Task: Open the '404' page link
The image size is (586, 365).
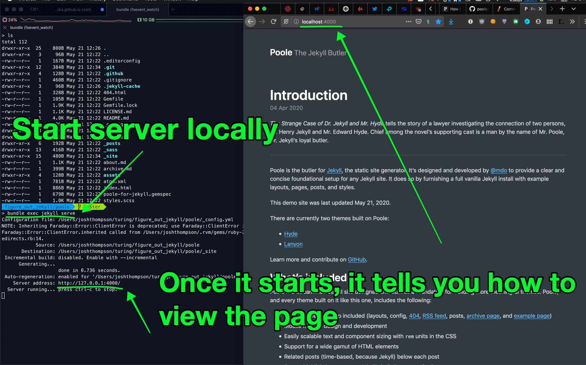Action: (x=414, y=316)
